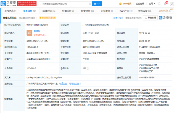The height and width of the screenshot is (113, 174).
Task: Select paid-in capital 44516.3588万元人民币
Action: [93, 41]
